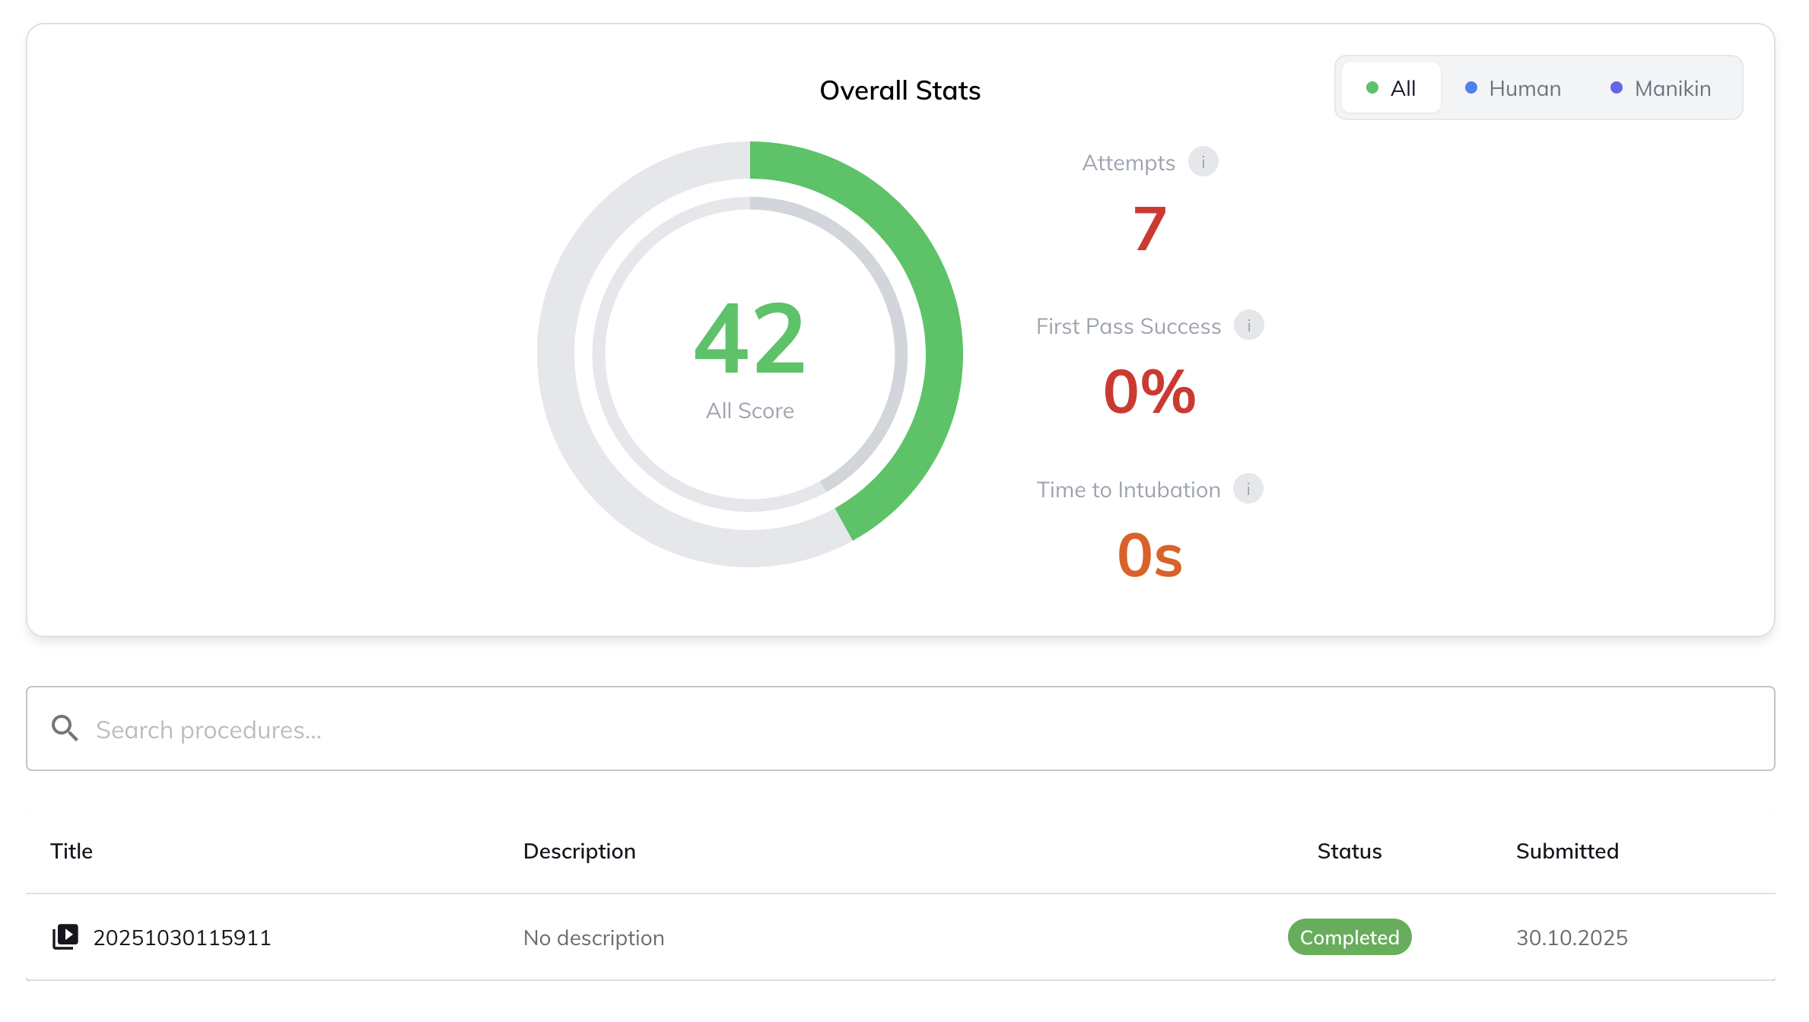This screenshot has height=1022, width=1809.
Task: Click the purple dot on the Manikin filter
Action: pos(1617,87)
